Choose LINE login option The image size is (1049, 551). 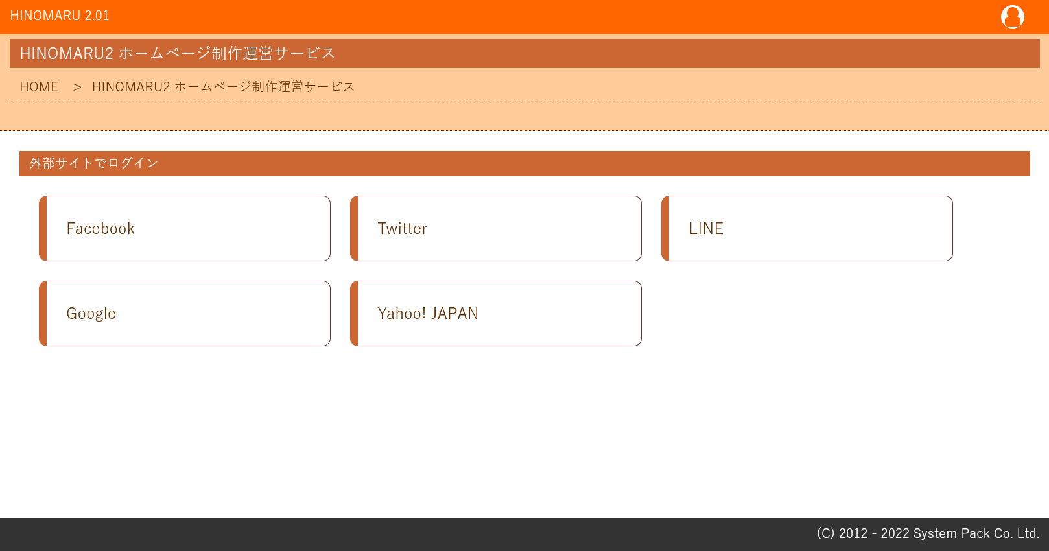[807, 229]
